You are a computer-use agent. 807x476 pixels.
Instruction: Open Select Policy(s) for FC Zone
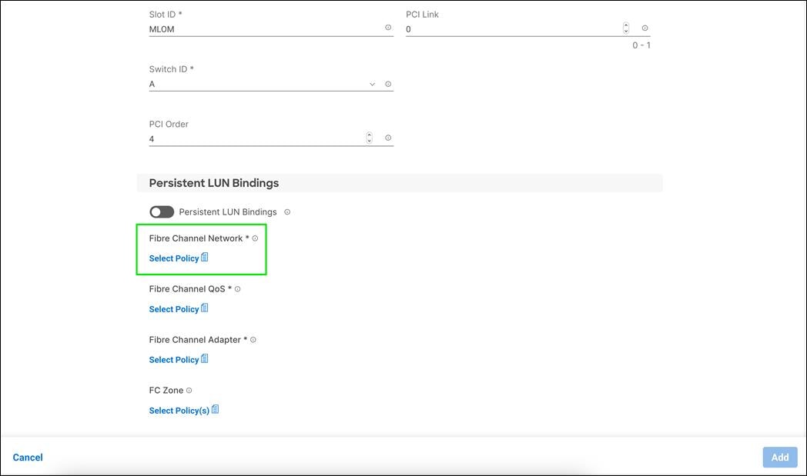pos(179,411)
